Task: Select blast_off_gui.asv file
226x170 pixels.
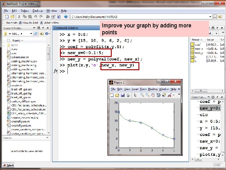Action: click(x=22, y=89)
